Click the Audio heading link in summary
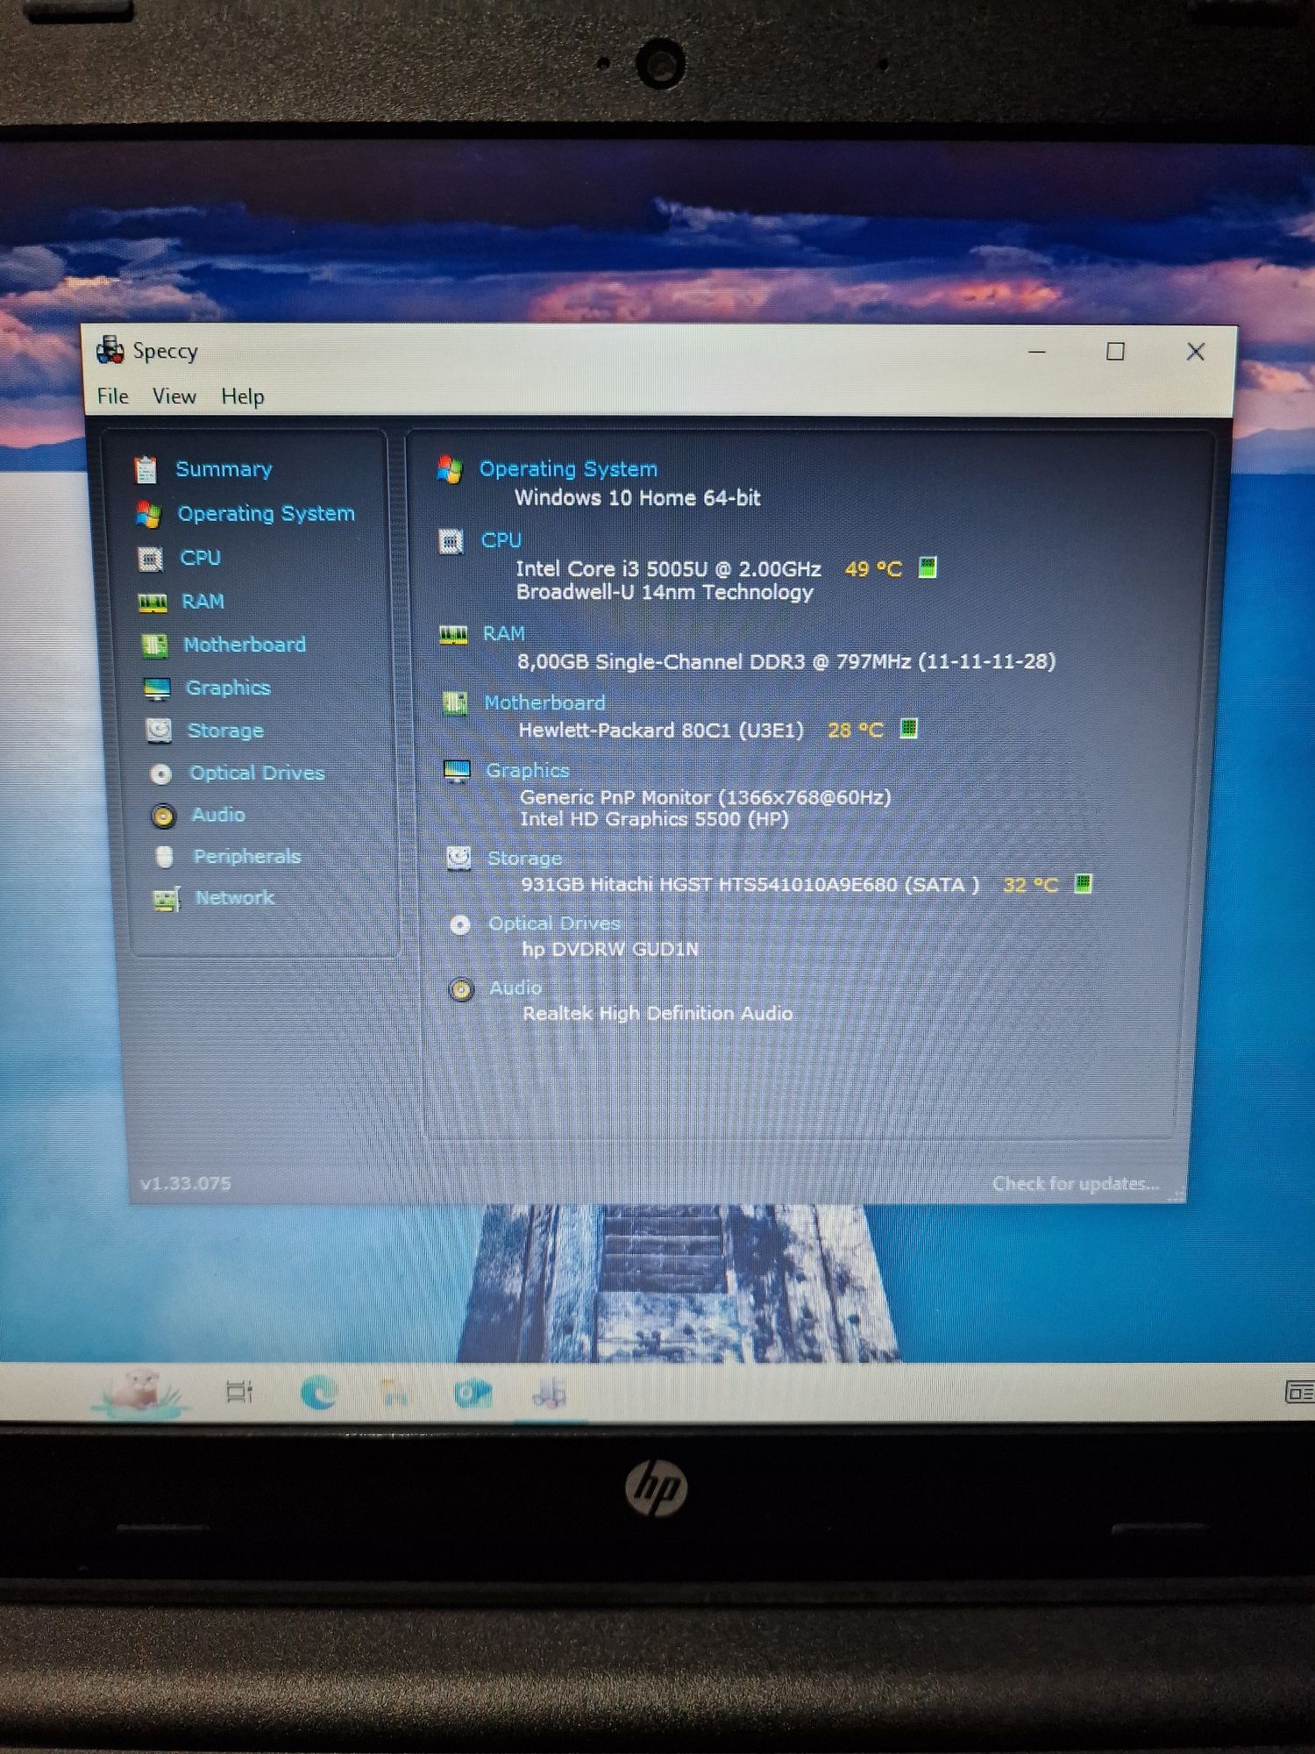 coord(515,988)
